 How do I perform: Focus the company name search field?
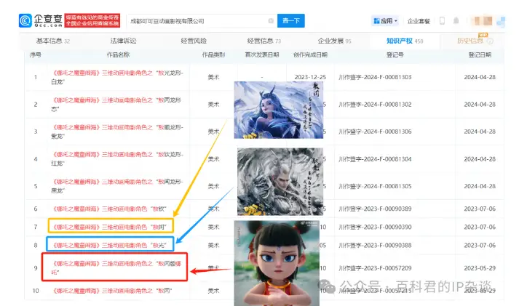tap(202, 21)
